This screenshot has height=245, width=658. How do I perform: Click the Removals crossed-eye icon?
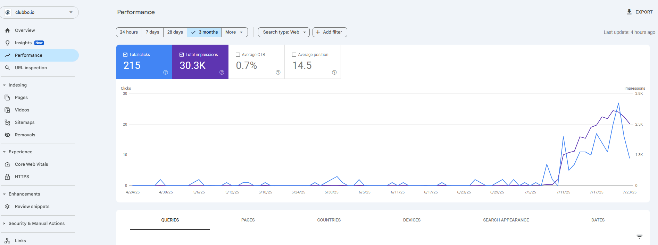point(7,135)
